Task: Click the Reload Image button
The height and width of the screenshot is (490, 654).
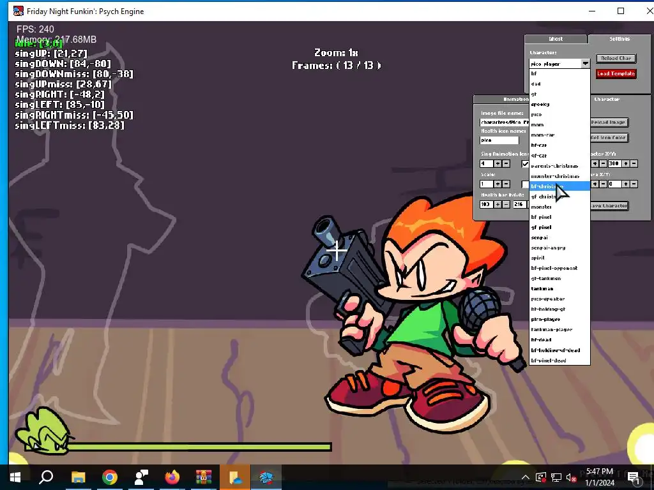Action: [609, 122]
